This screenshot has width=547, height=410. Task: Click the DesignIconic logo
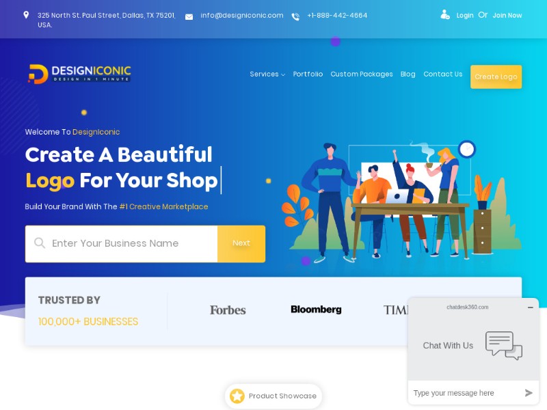79,74
